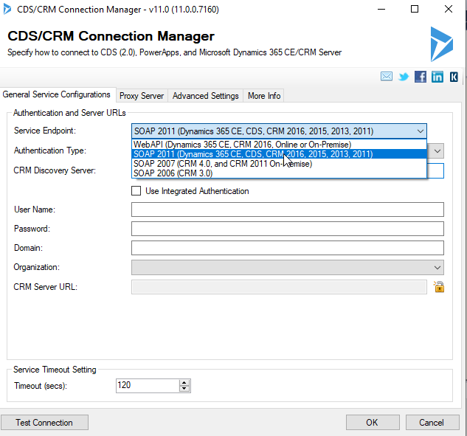467x436 pixels.
Task: Maximize the Connection Manager window
Action: [415, 10]
